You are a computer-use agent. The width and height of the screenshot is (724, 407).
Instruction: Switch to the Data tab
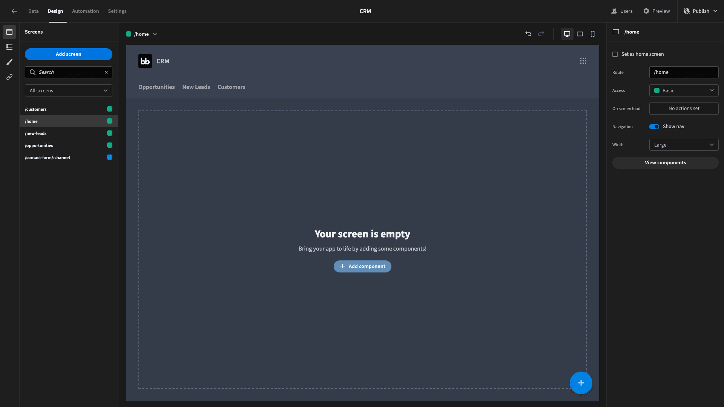[34, 11]
